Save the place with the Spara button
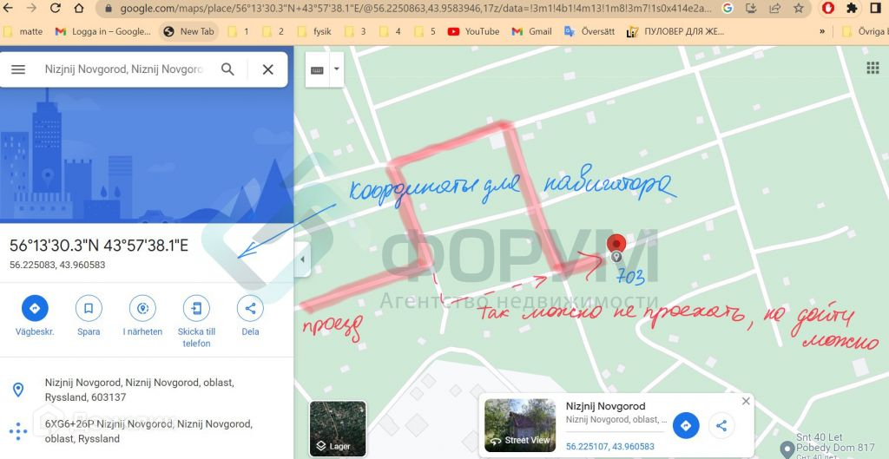Image resolution: width=889 pixels, height=459 pixels. pyautogui.click(x=89, y=316)
